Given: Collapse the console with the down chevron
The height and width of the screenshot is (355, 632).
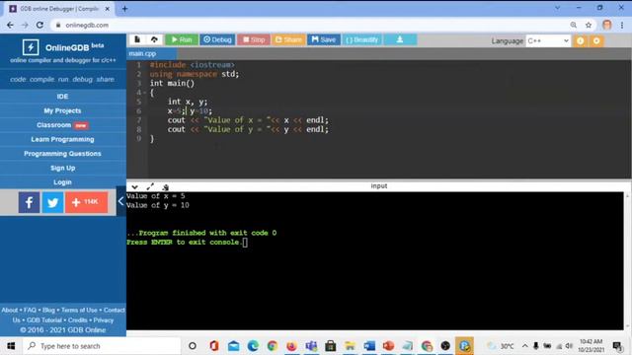Looking at the screenshot, I should click(x=134, y=186).
